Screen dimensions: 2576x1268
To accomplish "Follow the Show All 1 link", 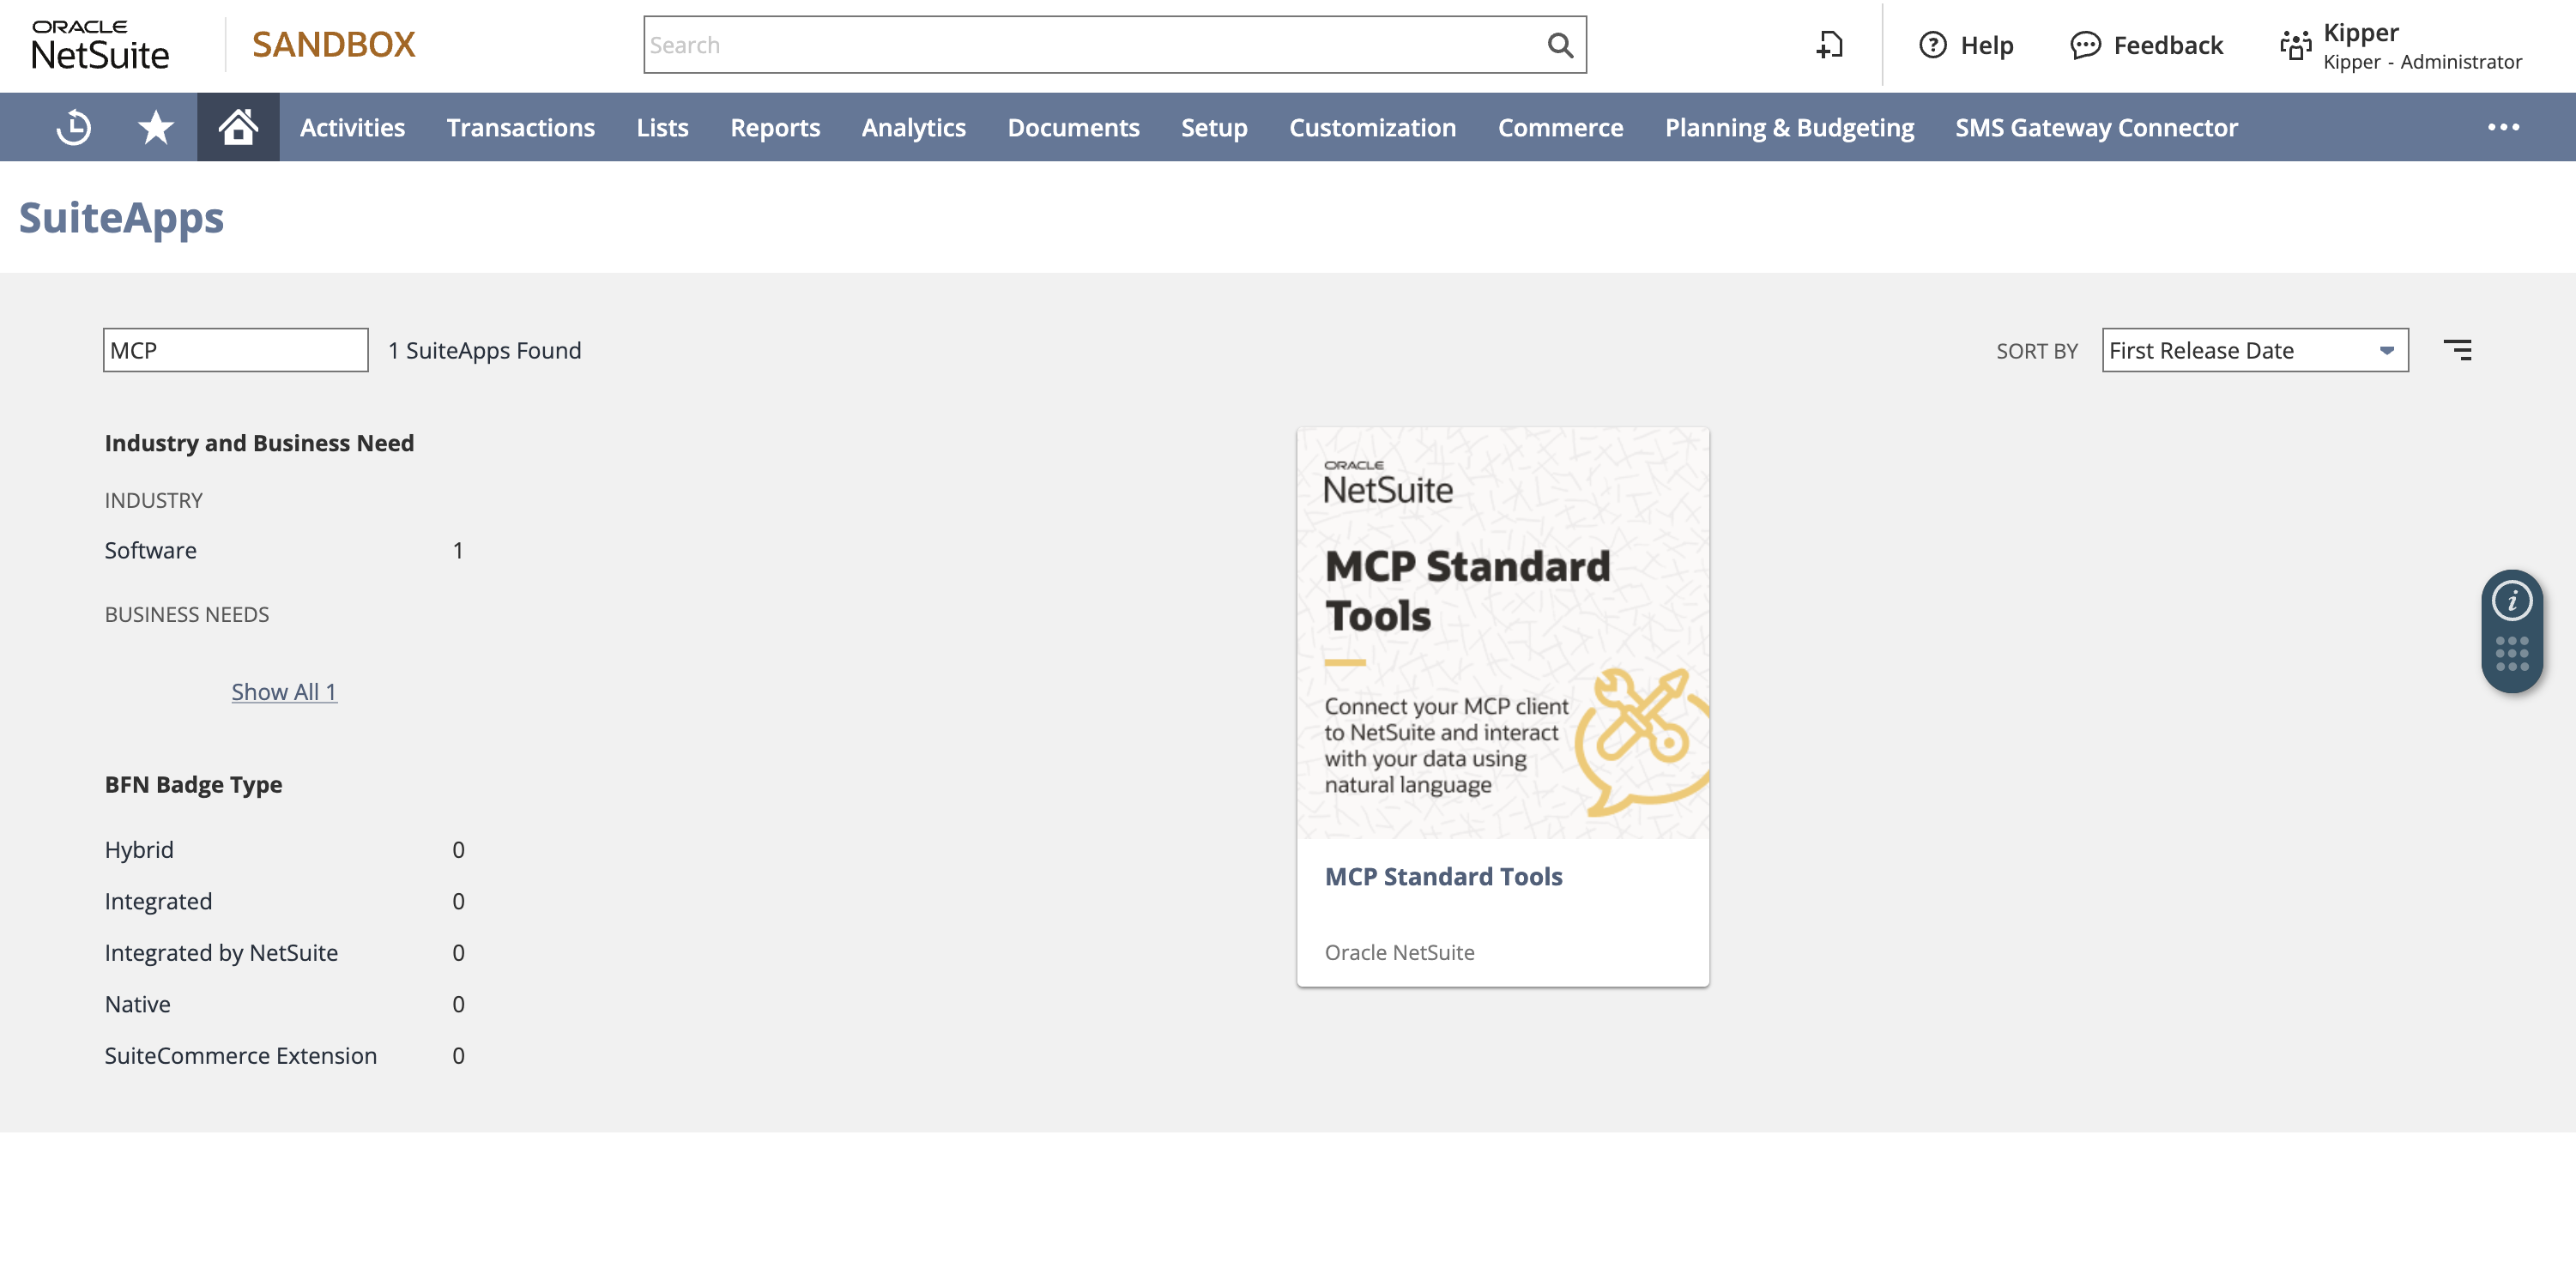I will tap(284, 692).
